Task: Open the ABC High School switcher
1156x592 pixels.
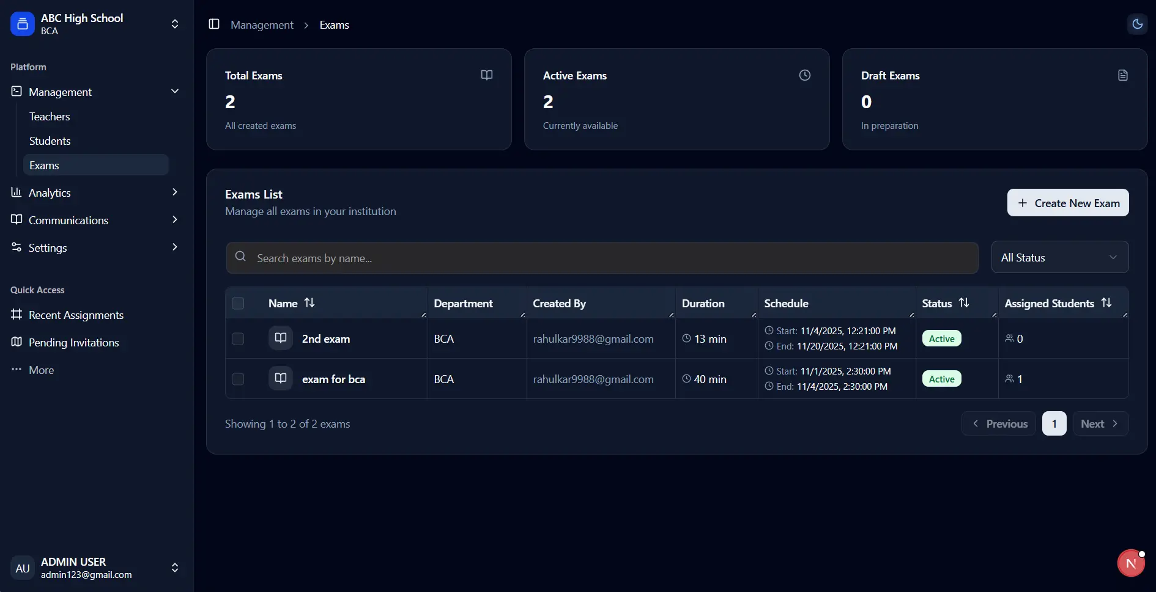Action: (x=96, y=24)
